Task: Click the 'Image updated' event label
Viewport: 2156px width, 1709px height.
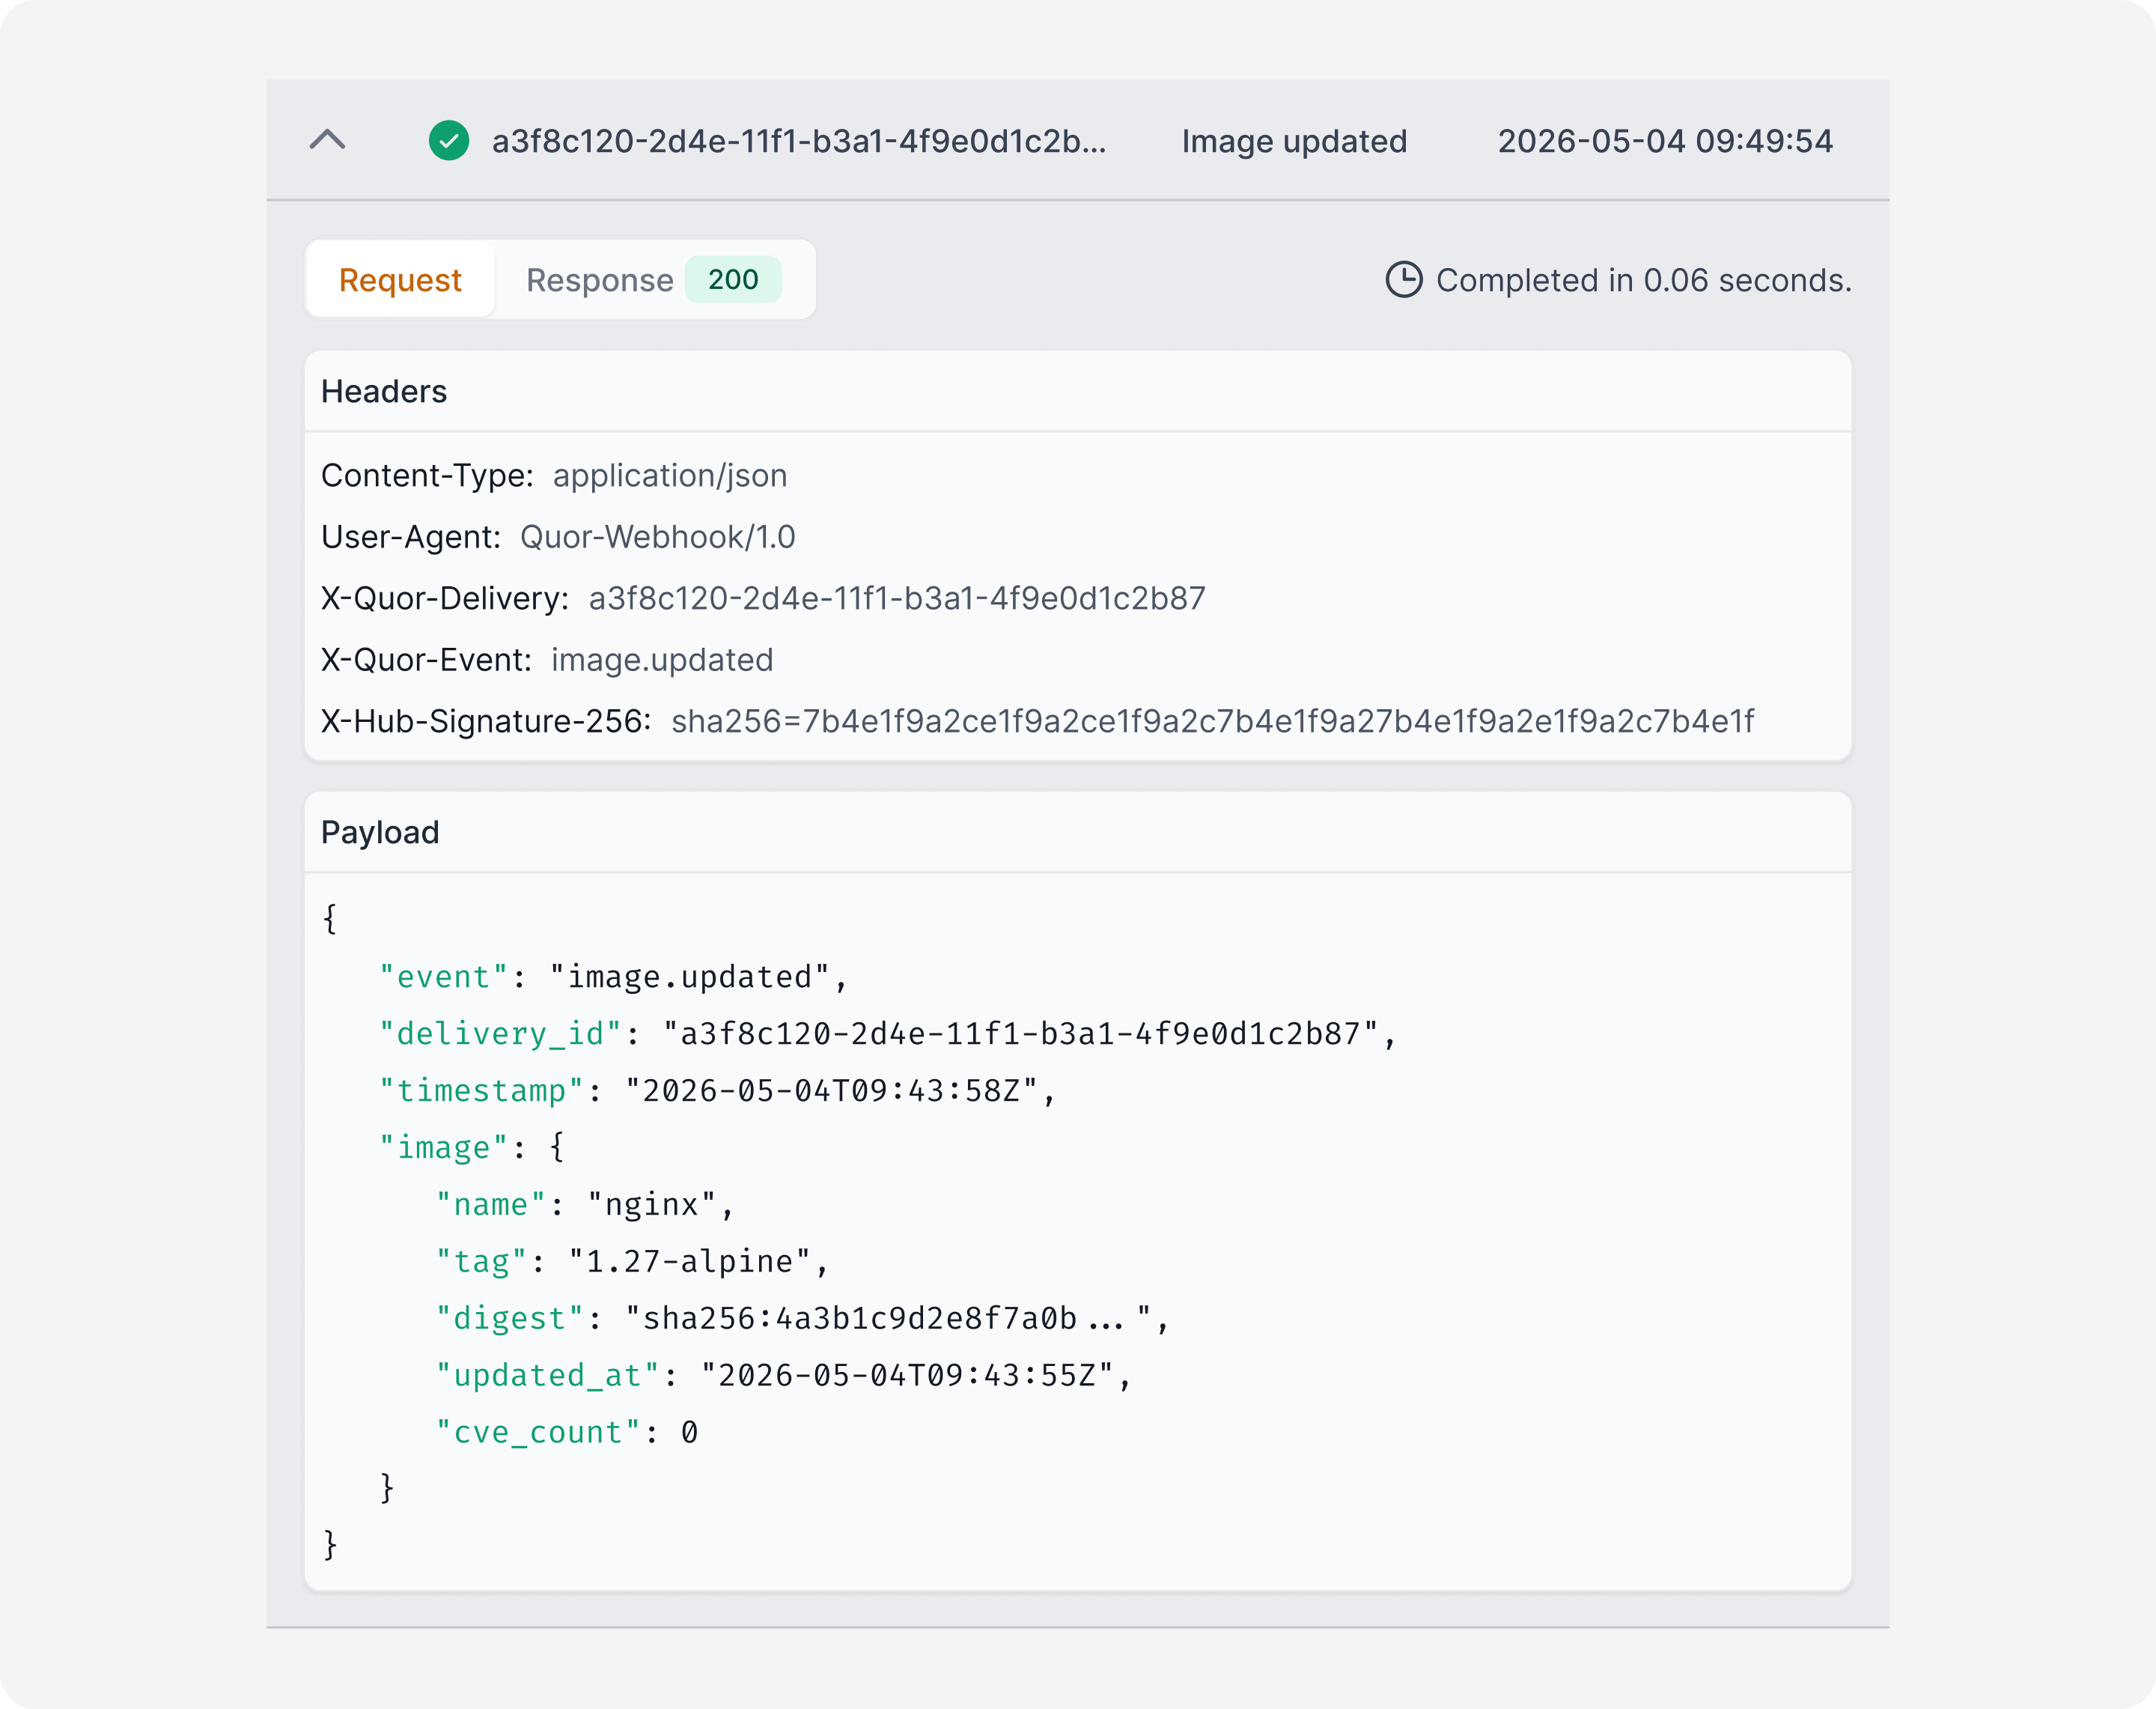Action: pos(1294,141)
